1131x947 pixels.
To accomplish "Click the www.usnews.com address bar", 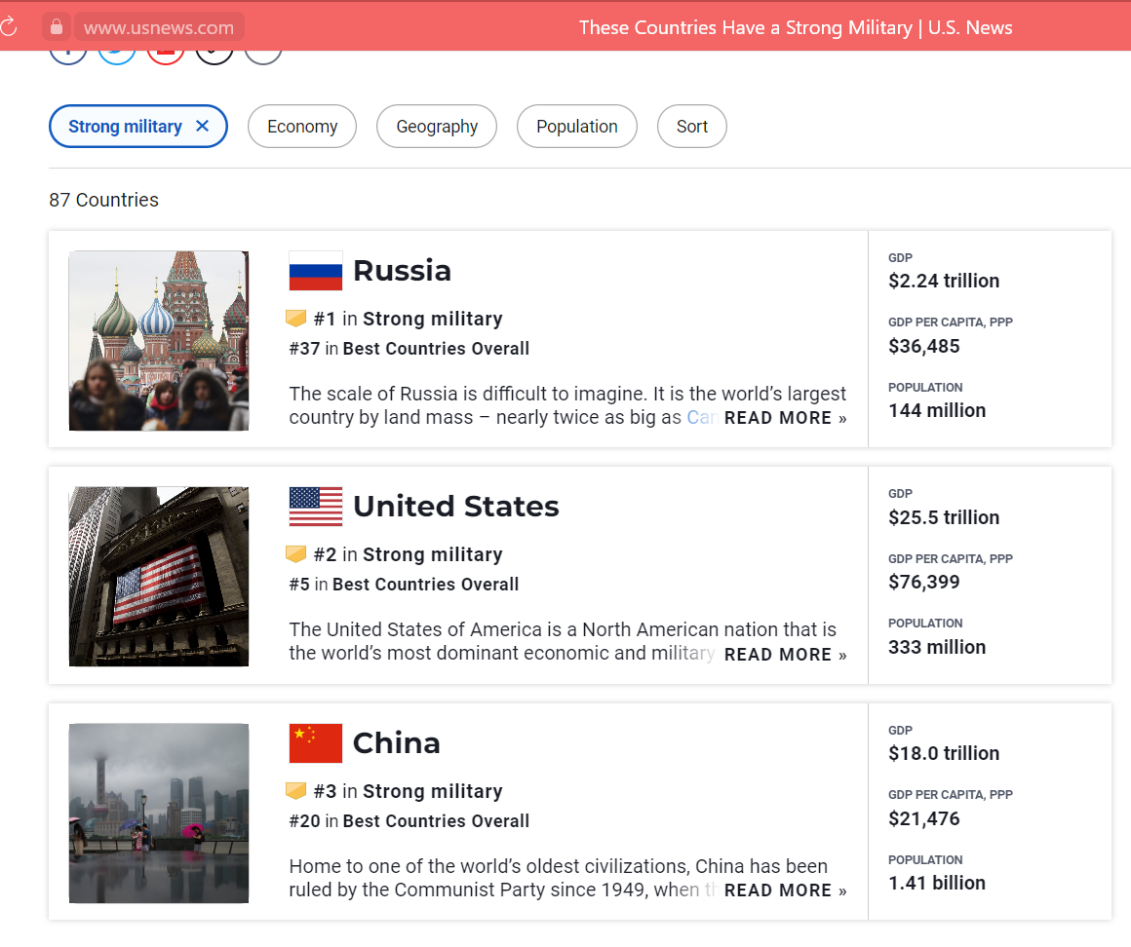I will [159, 27].
